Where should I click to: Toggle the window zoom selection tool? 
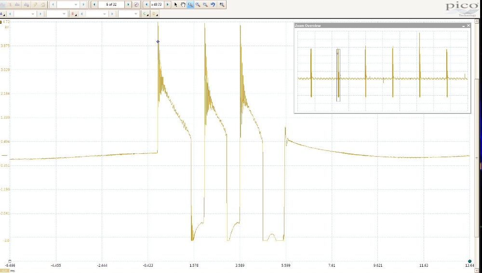point(191,4)
